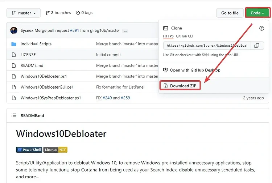Collapse the green Code dropdown

coord(257,13)
